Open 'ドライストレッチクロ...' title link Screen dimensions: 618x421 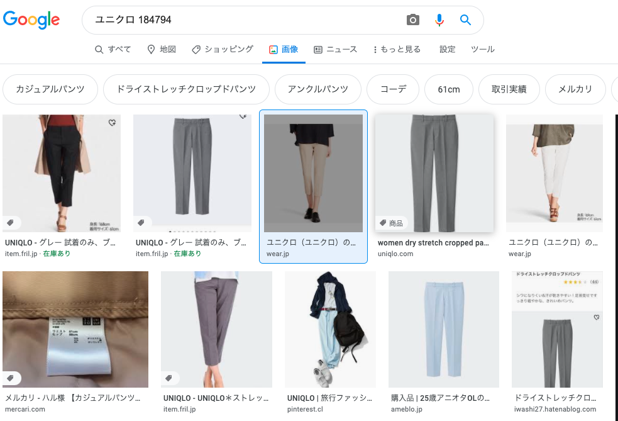(x=555, y=398)
